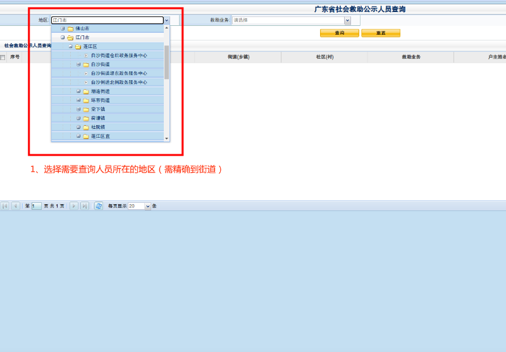Select 环市街道 in the tree
Screen dimensions: 506x352
click(101, 100)
